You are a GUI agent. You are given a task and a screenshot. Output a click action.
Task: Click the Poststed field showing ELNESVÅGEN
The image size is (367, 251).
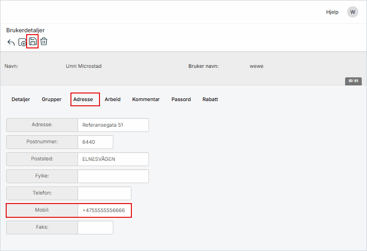113,159
